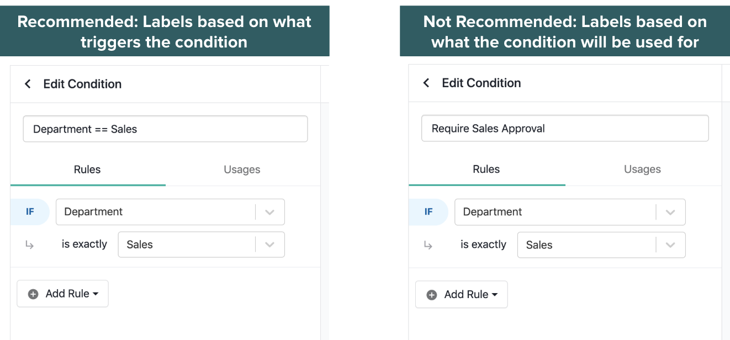Click the condition name field 'Department == Sales'
730x340 pixels.
(165, 129)
